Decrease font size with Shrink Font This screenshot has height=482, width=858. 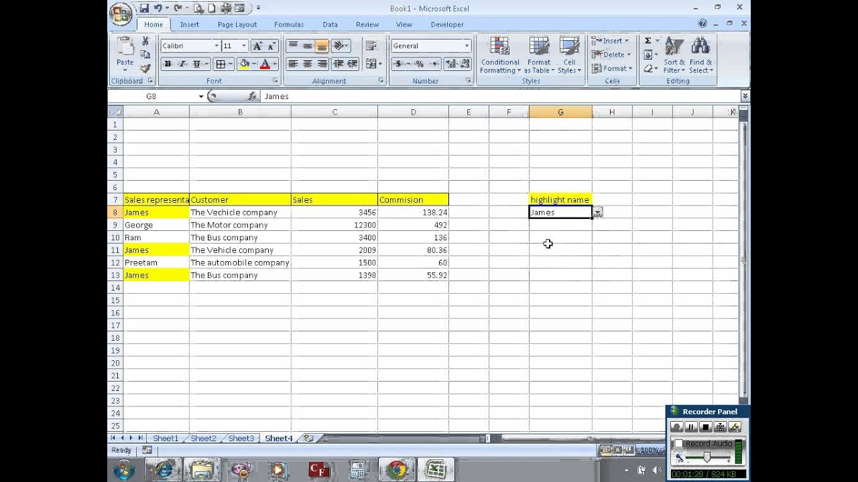tap(271, 46)
